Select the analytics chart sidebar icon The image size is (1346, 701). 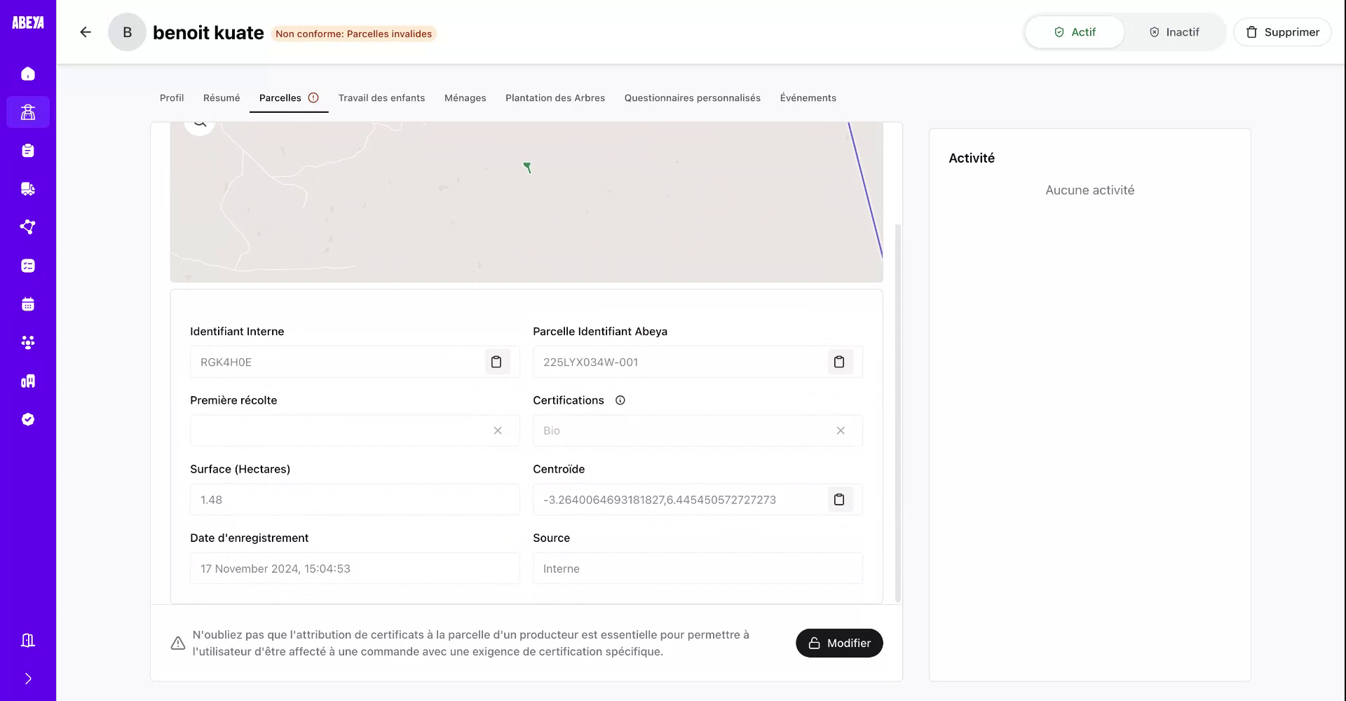[x=28, y=381]
